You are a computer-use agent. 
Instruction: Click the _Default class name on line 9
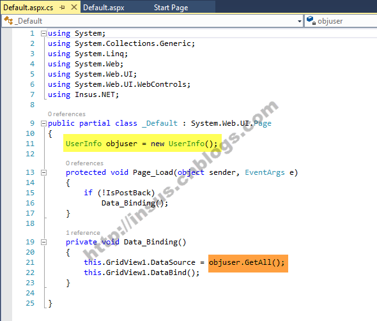[160, 123]
